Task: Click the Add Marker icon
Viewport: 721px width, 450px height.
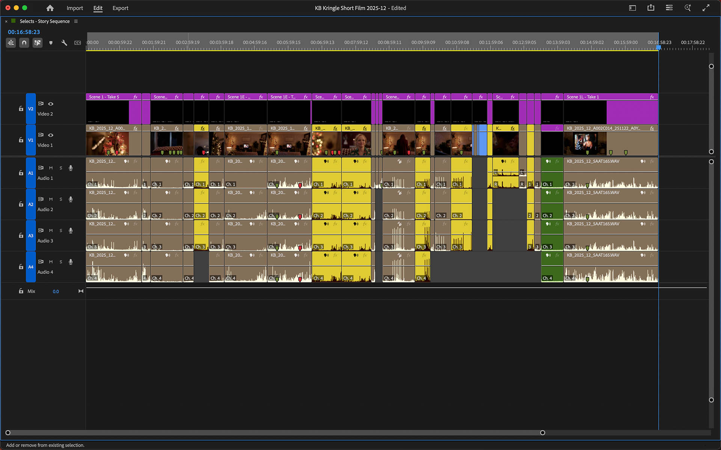Action: pyautogui.click(x=51, y=43)
